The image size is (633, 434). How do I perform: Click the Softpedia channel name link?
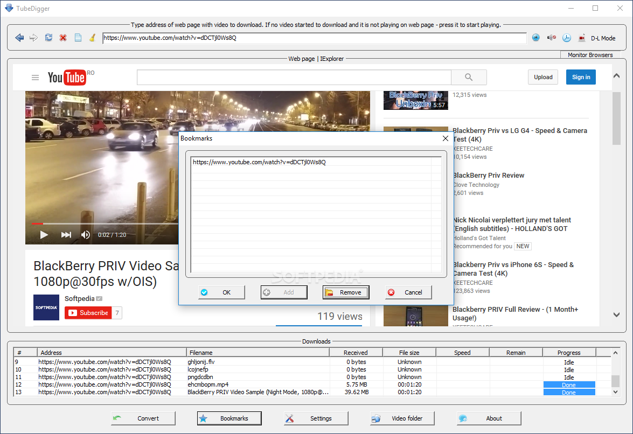pos(80,298)
